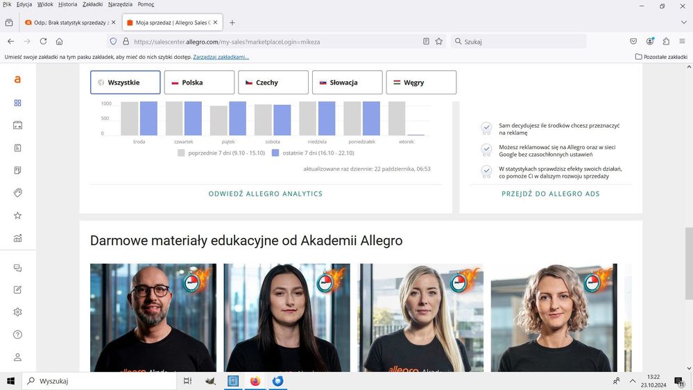Click ODWIEDŹ ALLEGRO ANALYTICS link
This screenshot has height=390, width=693.
point(266,194)
